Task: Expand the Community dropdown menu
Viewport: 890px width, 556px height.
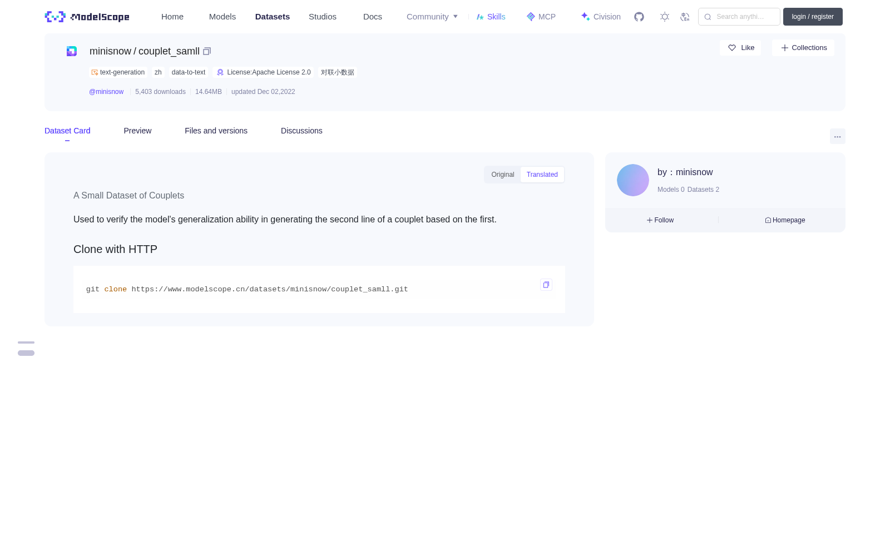Action: (432, 17)
